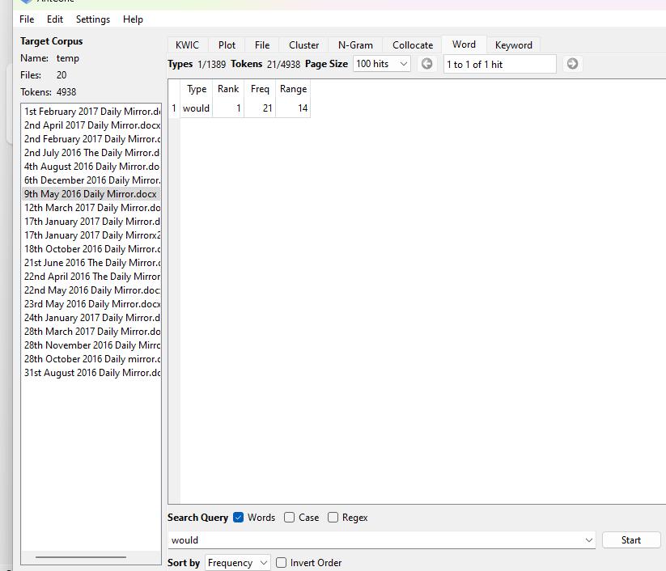
Task: Select file 2nd April 2017 Daily Mirror
Action: point(91,125)
